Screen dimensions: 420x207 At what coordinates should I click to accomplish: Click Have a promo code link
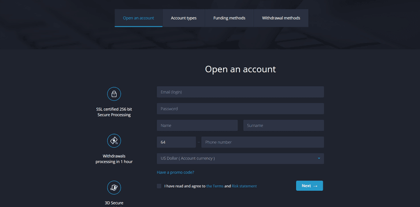tap(175, 172)
